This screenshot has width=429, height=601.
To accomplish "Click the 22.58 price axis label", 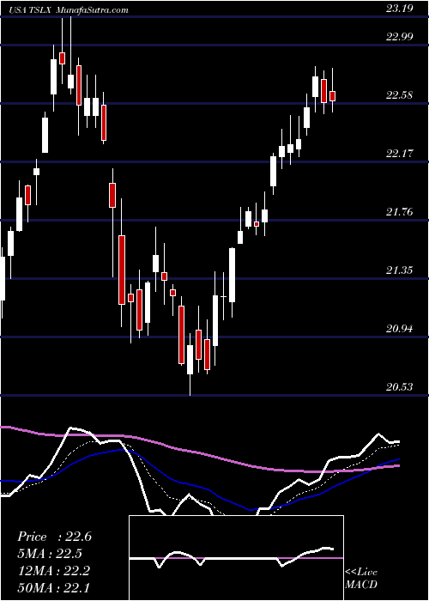I will (x=400, y=95).
